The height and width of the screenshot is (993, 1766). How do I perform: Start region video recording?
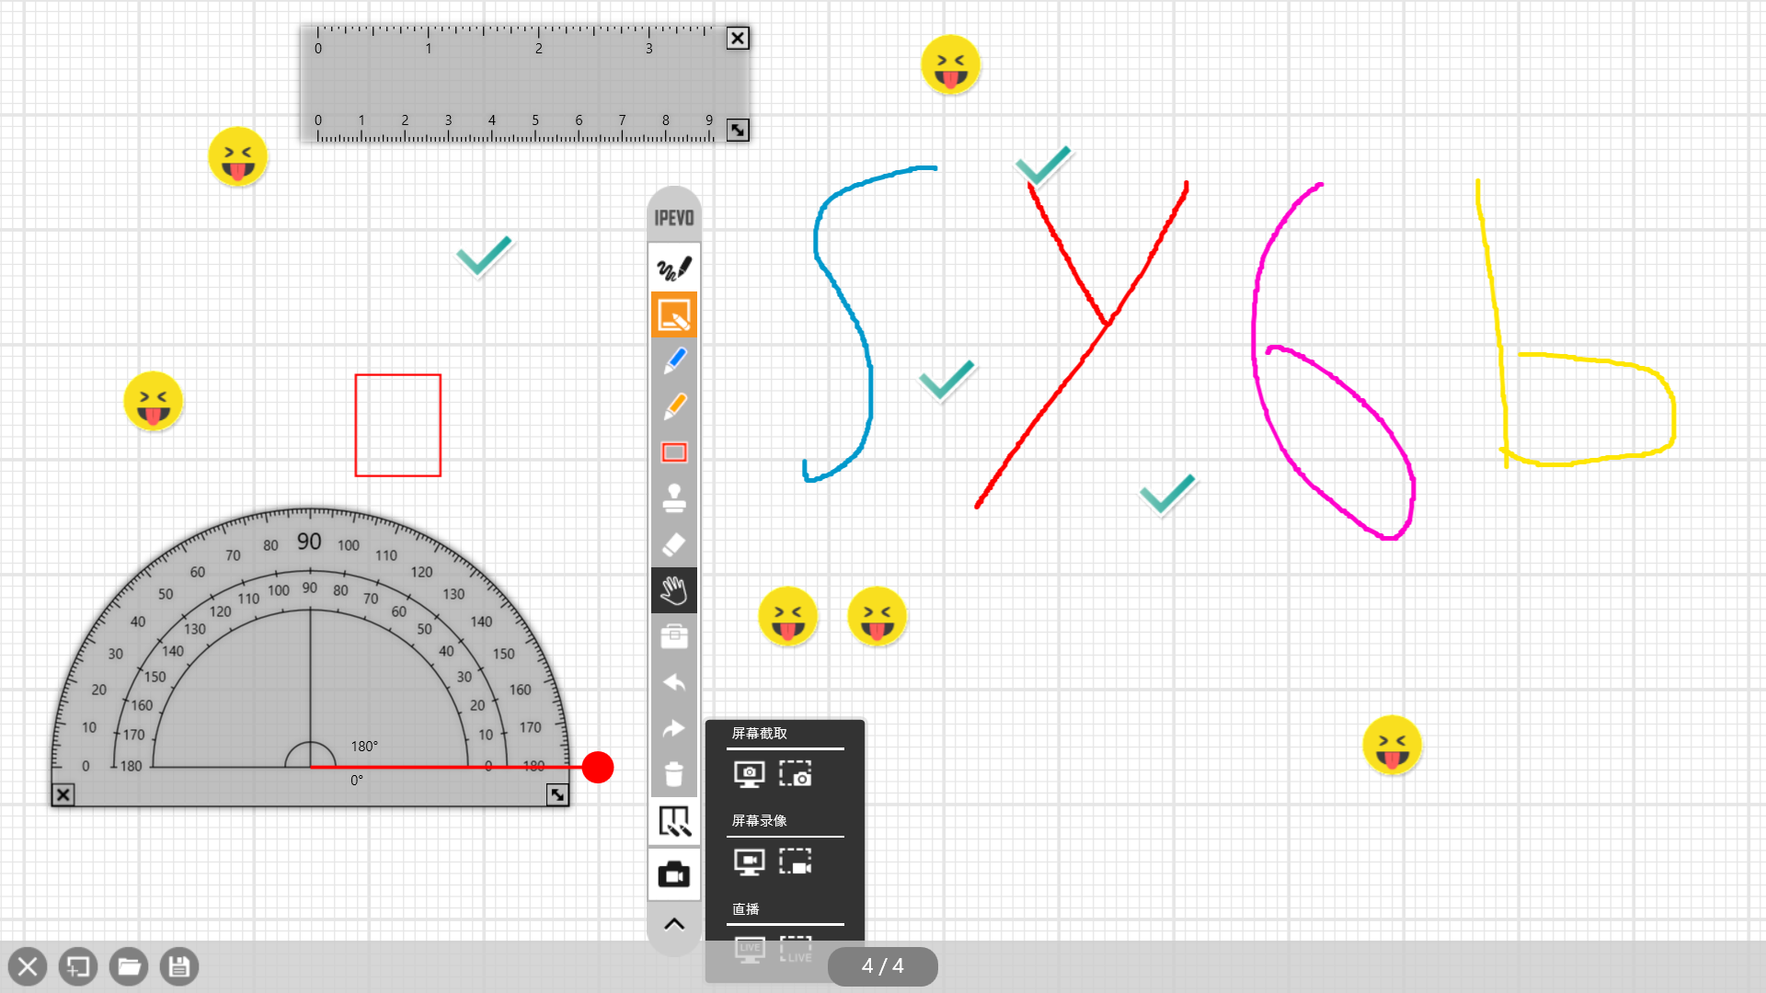pos(796,862)
